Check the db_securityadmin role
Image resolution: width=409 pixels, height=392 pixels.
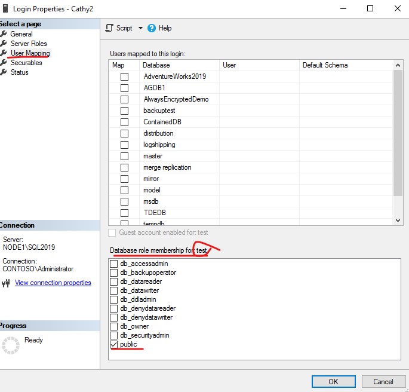(x=113, y=335)
